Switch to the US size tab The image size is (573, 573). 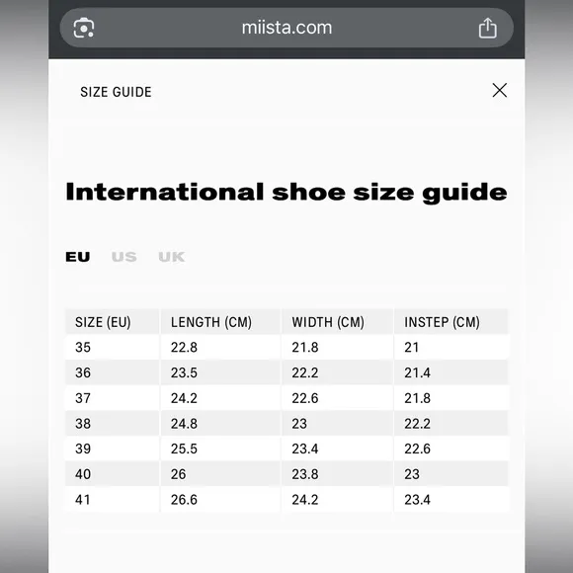[124, 257]
